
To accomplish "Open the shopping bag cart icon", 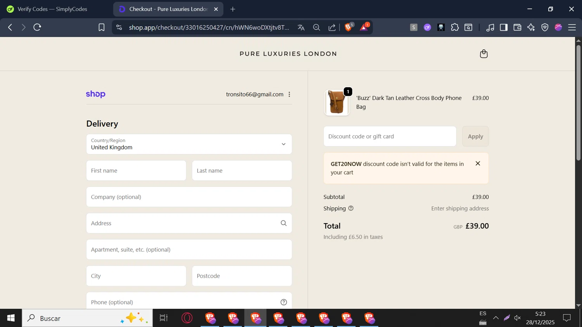I will click(483, 54).
